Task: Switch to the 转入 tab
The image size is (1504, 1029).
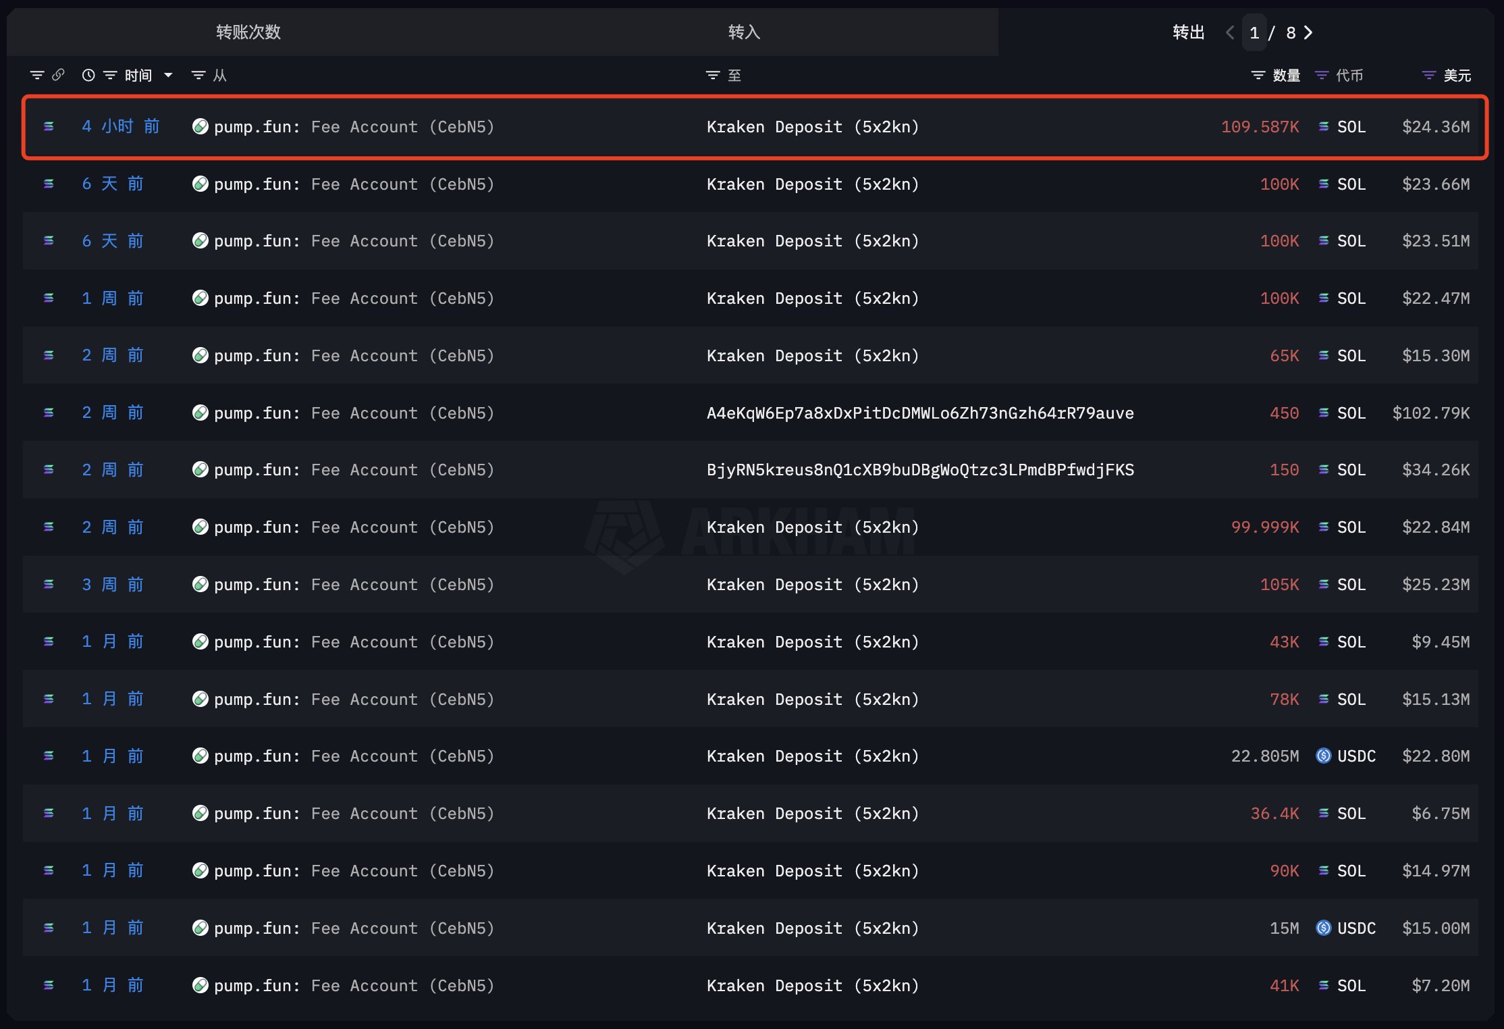Action: [x=744, y=32]
